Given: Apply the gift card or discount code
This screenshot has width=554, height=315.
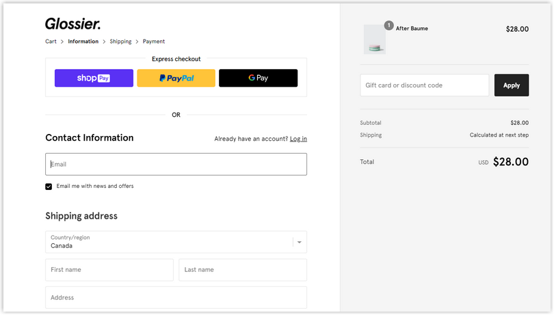Looking at the screenshot, I should coord(511,85).
